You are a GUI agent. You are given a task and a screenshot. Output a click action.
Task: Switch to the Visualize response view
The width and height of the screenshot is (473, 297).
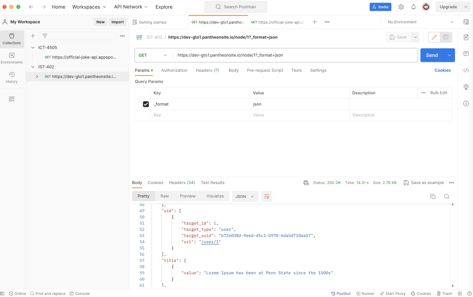(215, 196)
